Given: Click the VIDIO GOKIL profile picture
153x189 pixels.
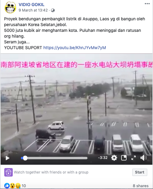Looking at the screenshot, I should 10,7.
